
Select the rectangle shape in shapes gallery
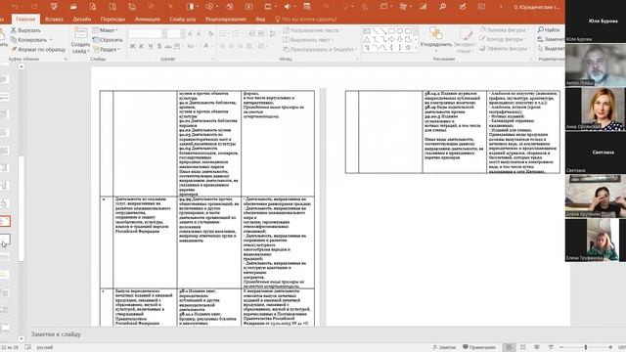click(391, 30)
